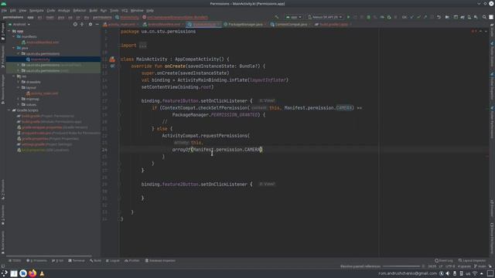Viewport: 495px width, 278px height.
Task: Toggle the Favorites side tool window
Action: click(x=3, y=215)
